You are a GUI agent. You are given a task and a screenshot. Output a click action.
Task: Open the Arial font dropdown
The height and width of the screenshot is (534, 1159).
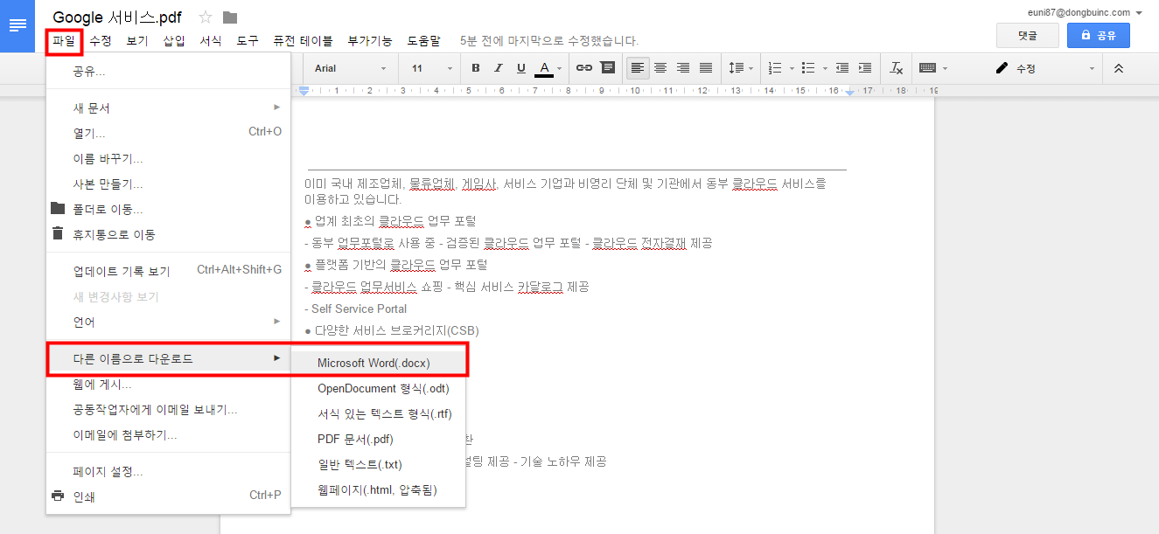[x=350, y=68]
